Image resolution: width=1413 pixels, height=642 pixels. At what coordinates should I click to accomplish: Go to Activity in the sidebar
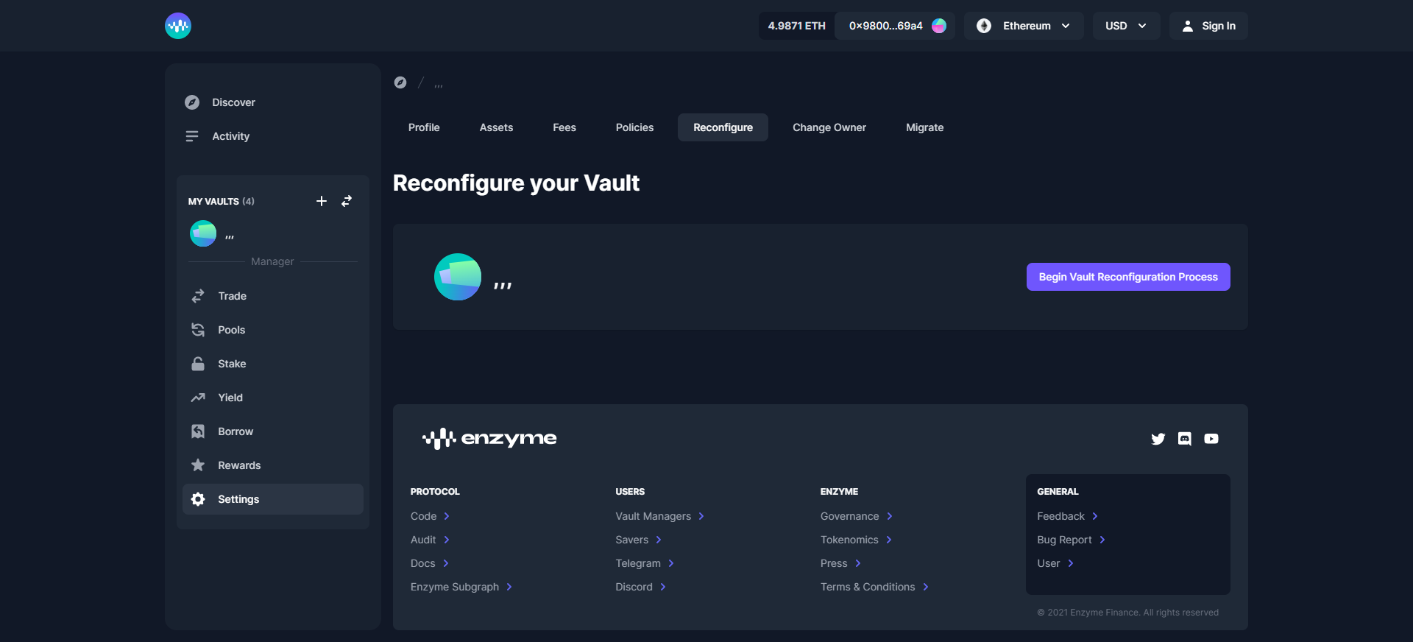point(231,136)
